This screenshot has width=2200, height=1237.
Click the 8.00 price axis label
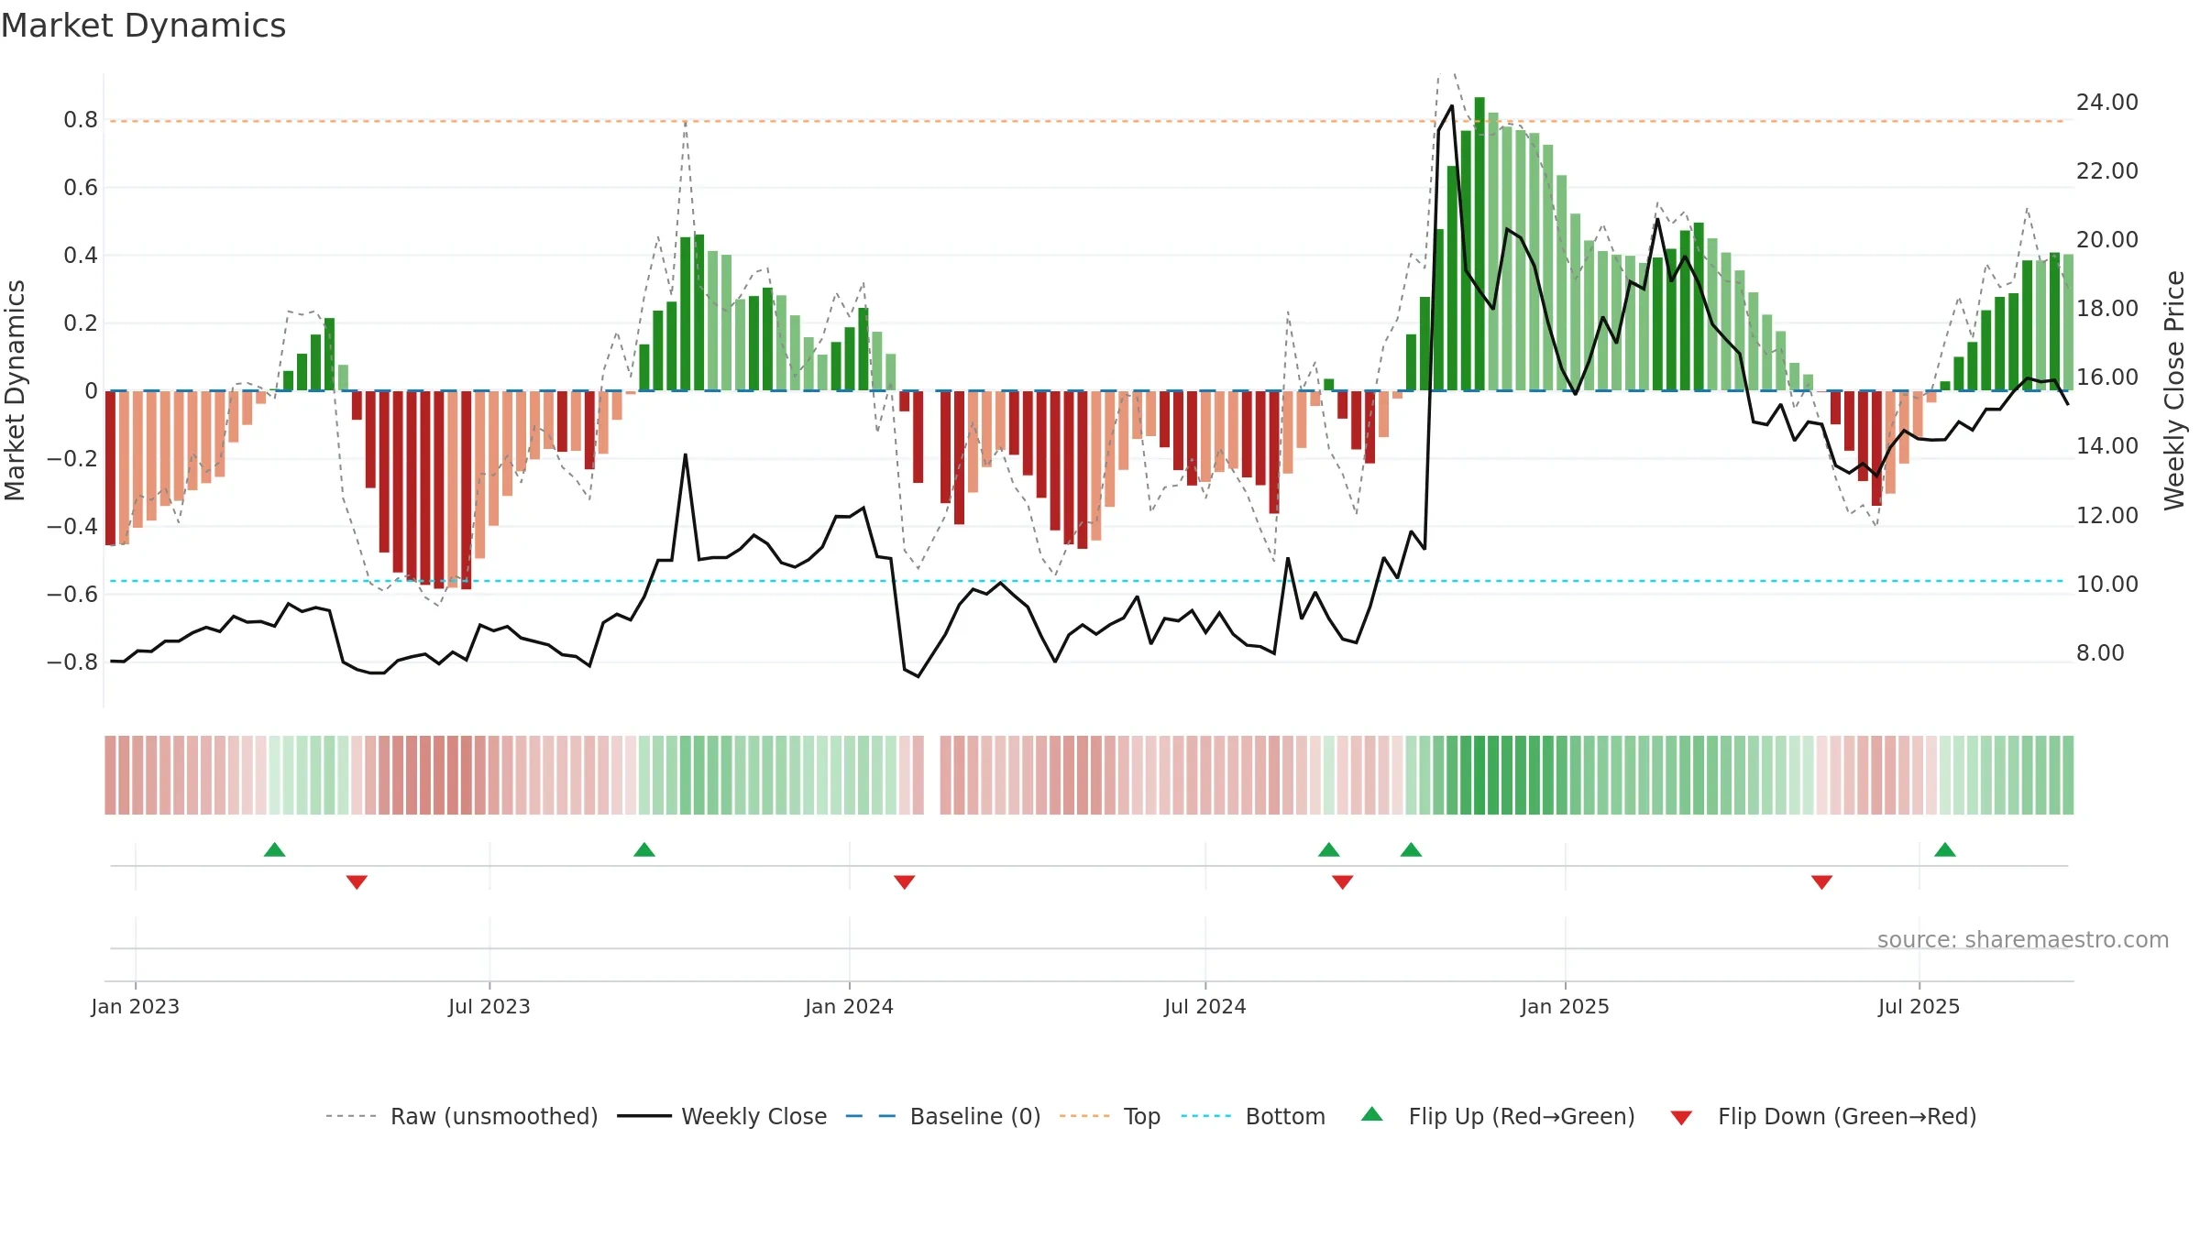coord(2100,653)
